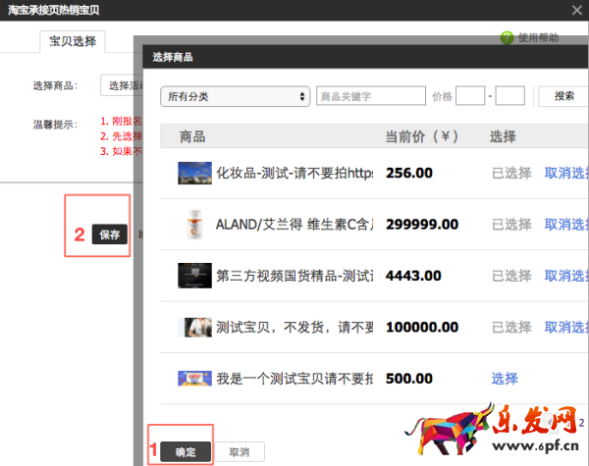Click the 取消 button in dialog
Screen dimensions: 589x466
240,452
